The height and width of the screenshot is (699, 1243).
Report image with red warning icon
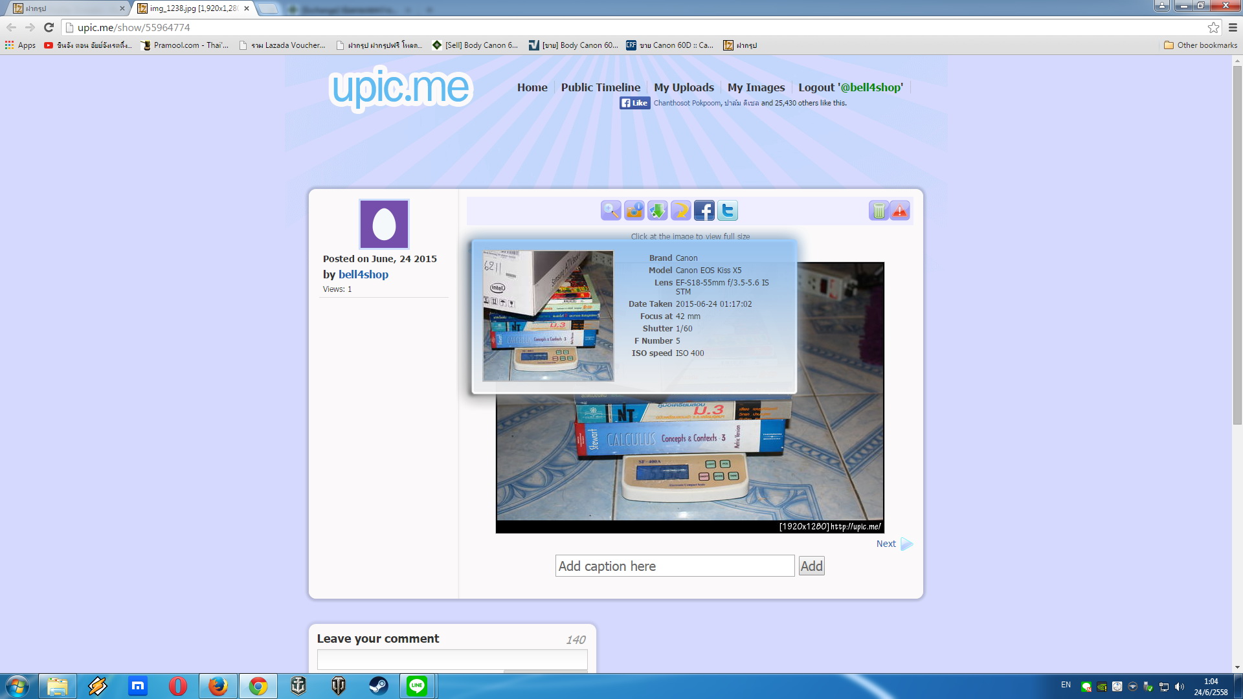pyautogui.click(x=900, y=210)
